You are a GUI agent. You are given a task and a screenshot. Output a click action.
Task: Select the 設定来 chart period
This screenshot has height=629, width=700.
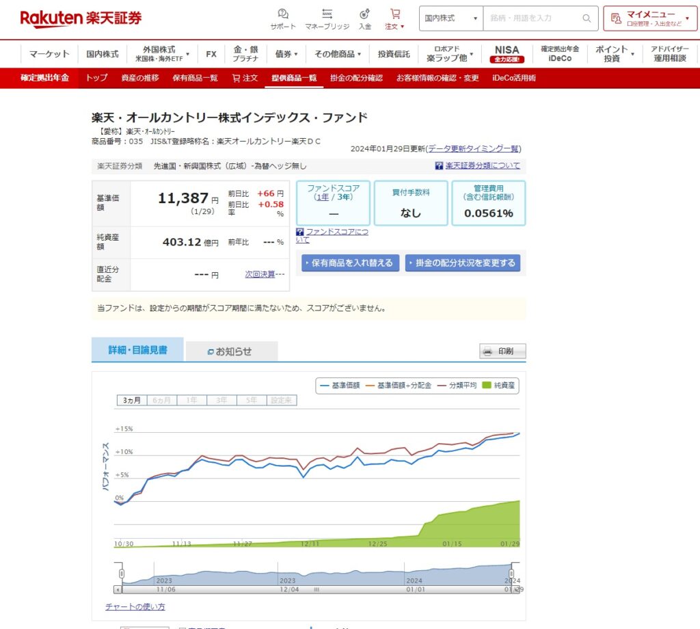point(282,400)
